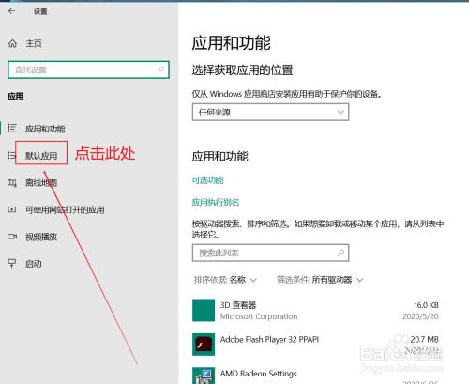Select 离线地图 in sidebar

41,183
